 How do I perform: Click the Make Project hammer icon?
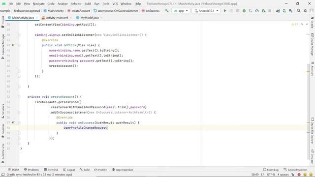coord(167,11)
